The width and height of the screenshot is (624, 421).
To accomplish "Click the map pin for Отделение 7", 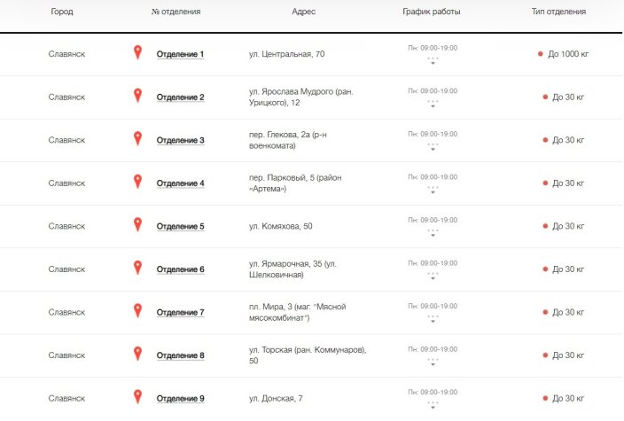I will click(137, 311).
